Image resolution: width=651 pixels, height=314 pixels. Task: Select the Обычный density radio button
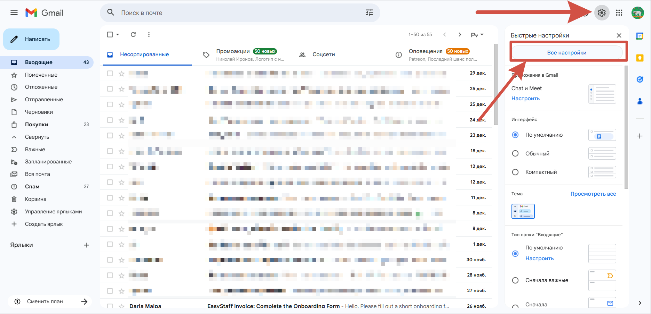(x=515, y=153)
